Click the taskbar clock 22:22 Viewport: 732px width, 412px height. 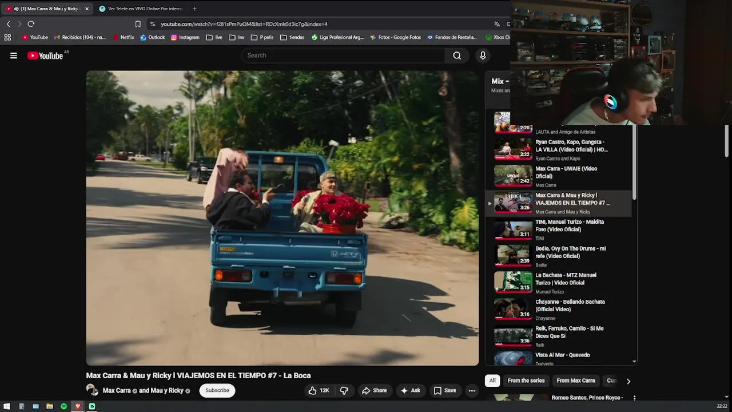tap(722, 406)
